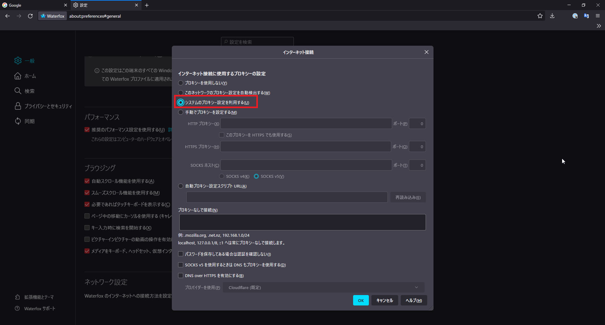Click the HTTPS proxy ポート(O) field
605x325 pixels.
(417, 147)
